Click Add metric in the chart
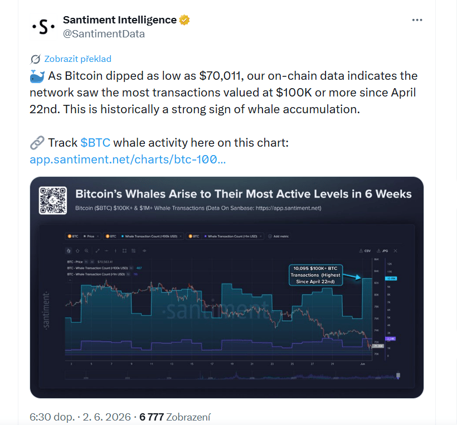457x425 pixels. (x=278, y=236)
